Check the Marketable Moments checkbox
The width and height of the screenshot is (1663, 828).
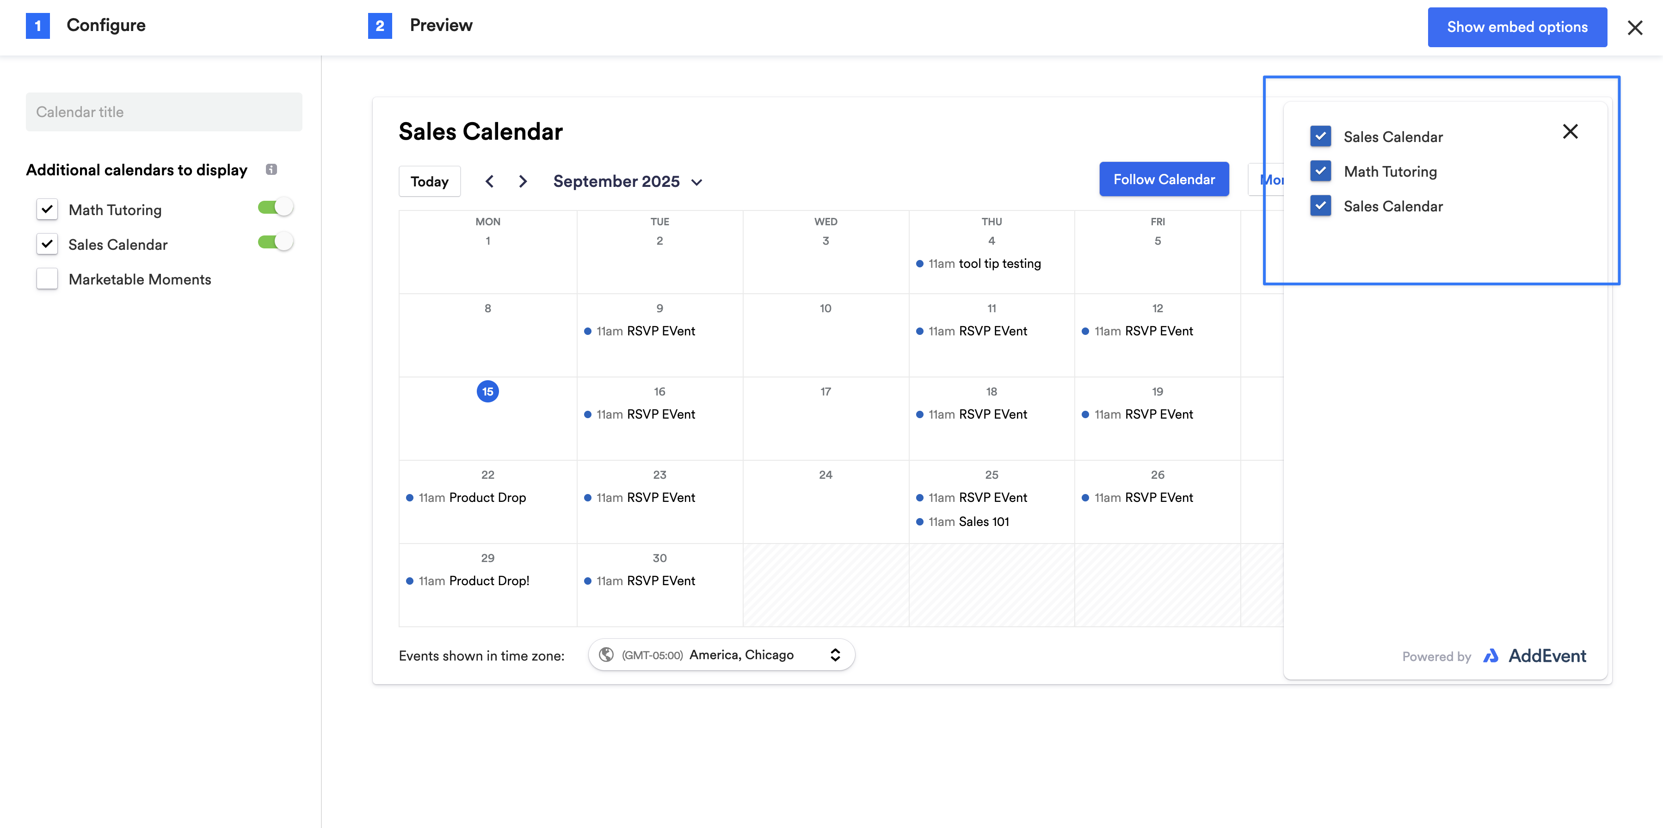pos(47,279)
